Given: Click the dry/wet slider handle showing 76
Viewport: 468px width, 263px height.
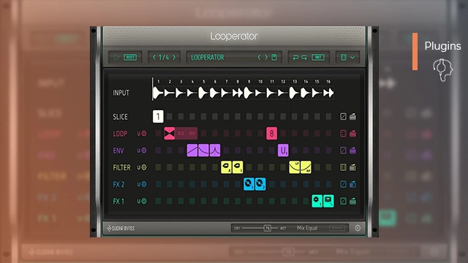Looking at the screenshot, I should pos(267,228).
